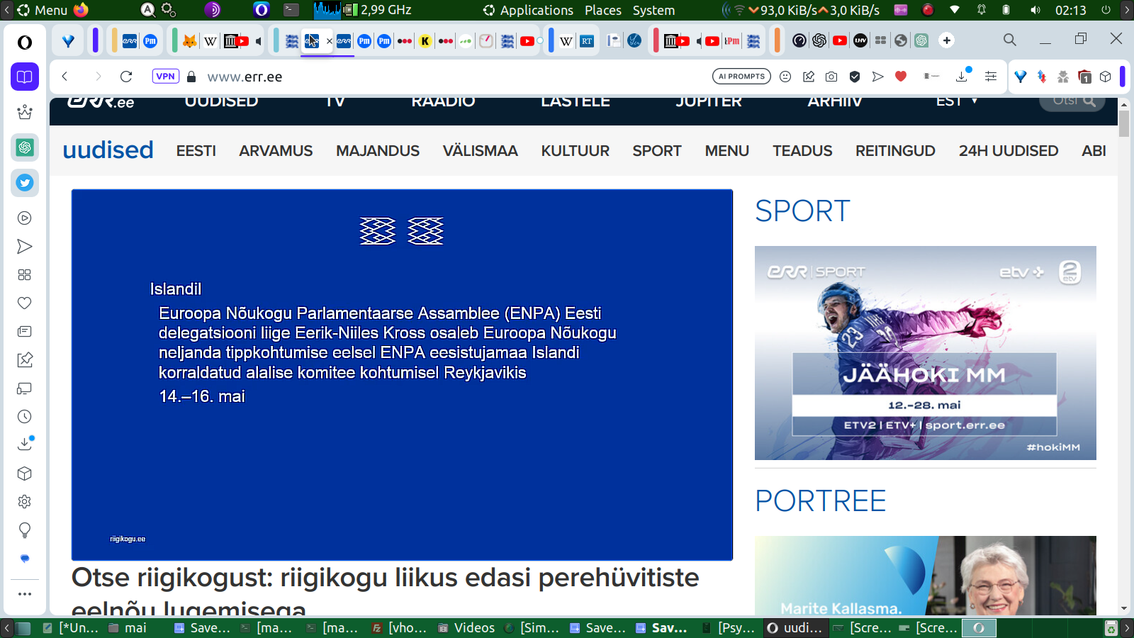This screenshot has width=1134, height=638.
Task: Open the VÄLISMAA news category
Action: [480, 151]
